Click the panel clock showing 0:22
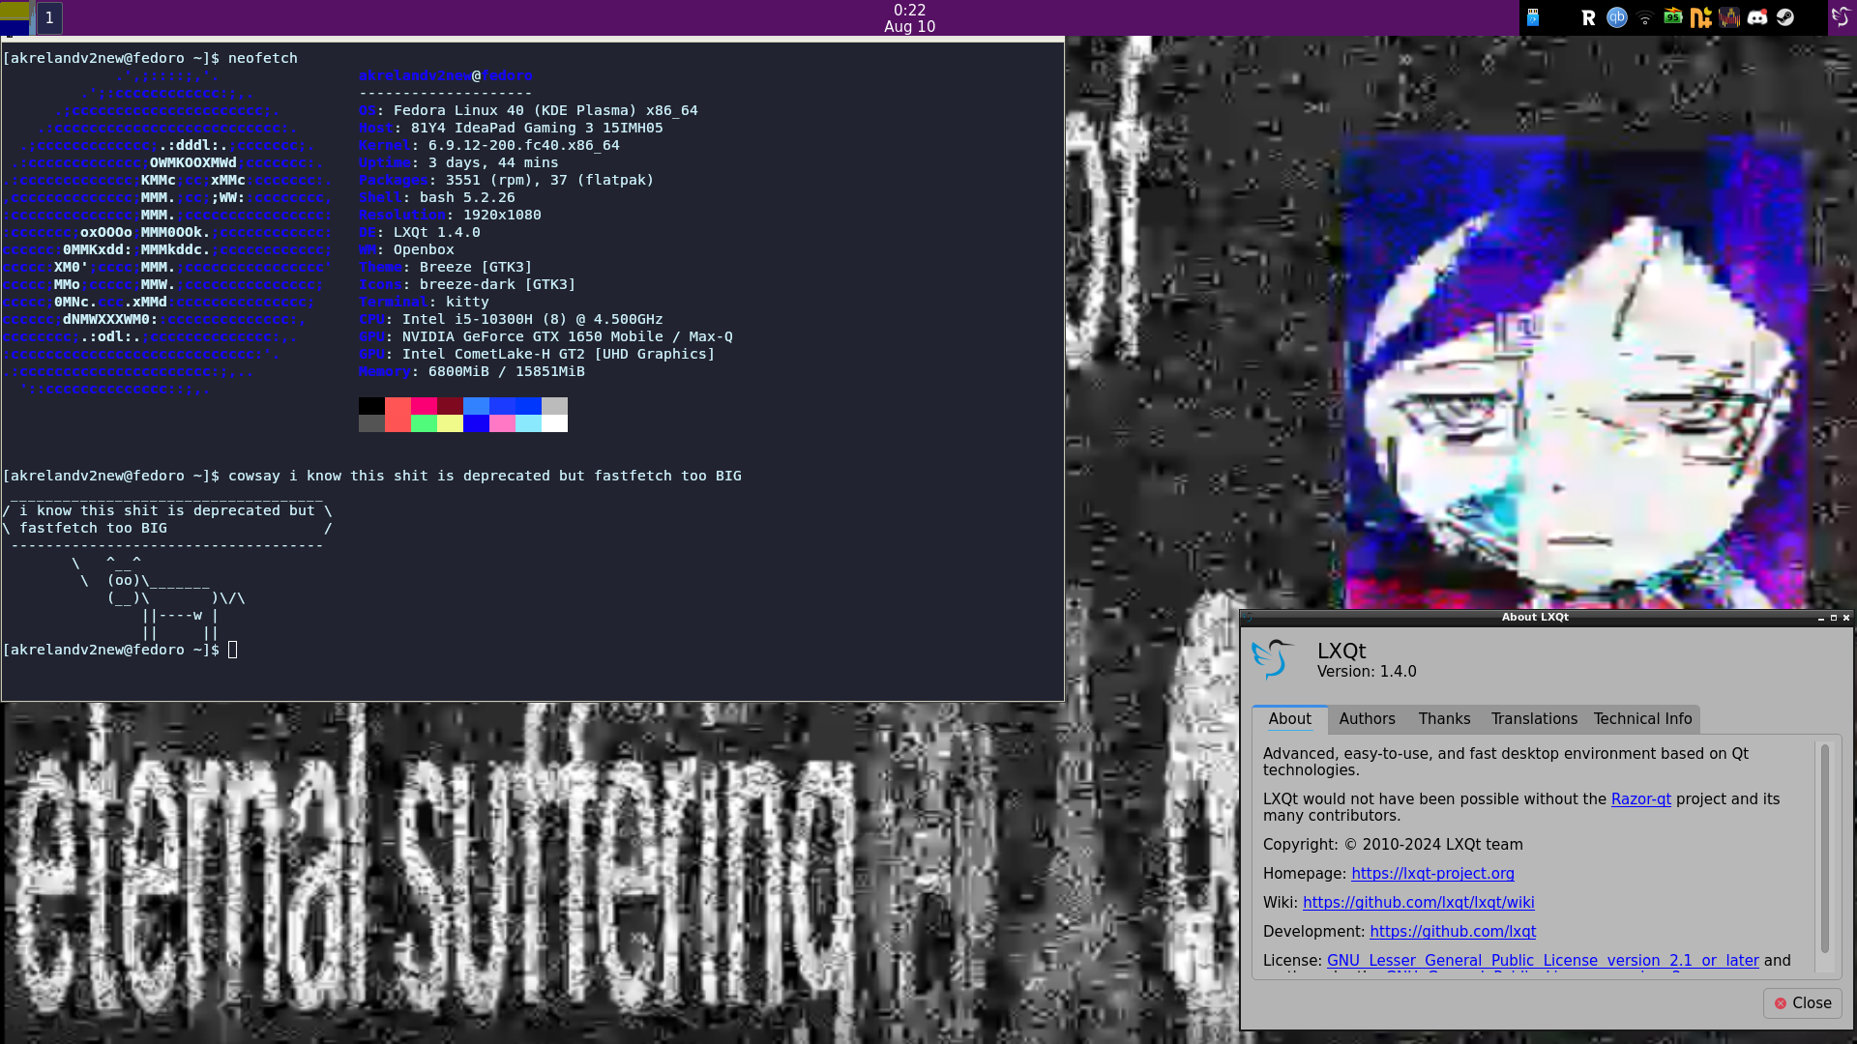This screenshot has width=1857, height=1044. 909,18
